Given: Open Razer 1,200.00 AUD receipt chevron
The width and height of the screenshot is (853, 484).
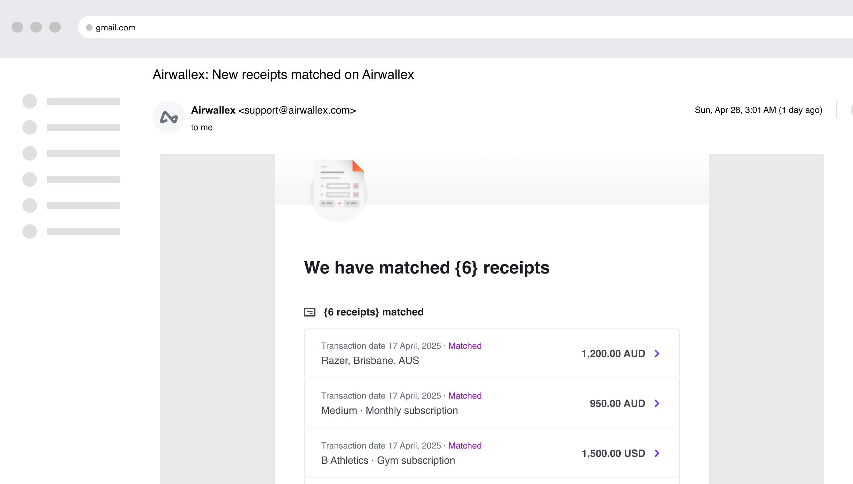Looking at the screenshot, I should click(657, 353).
